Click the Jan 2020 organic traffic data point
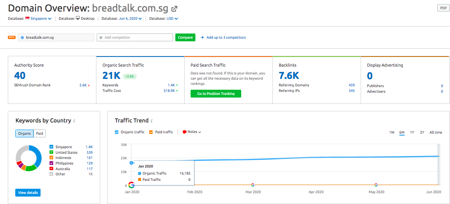Image resolution: width=450 pixels, height=204 pixels. point(131,163)
